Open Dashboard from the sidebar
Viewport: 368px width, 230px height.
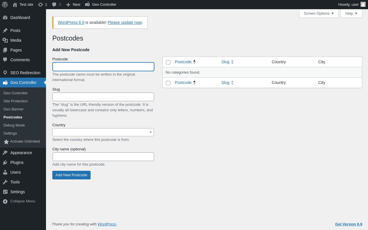20,18
